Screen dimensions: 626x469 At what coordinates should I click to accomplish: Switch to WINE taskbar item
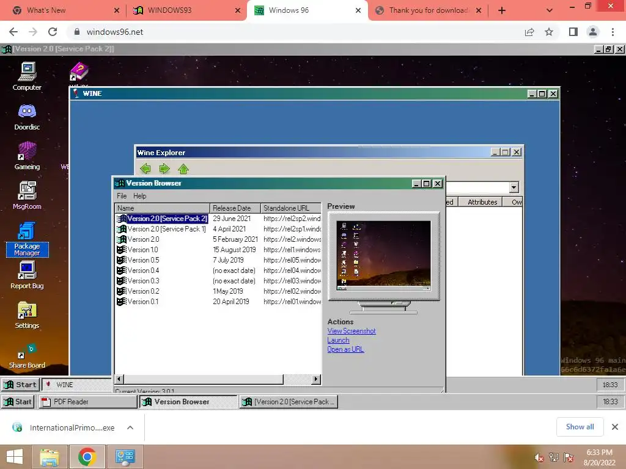[x=76, y=385]
